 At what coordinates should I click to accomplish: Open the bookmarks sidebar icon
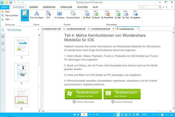(3, 36)
